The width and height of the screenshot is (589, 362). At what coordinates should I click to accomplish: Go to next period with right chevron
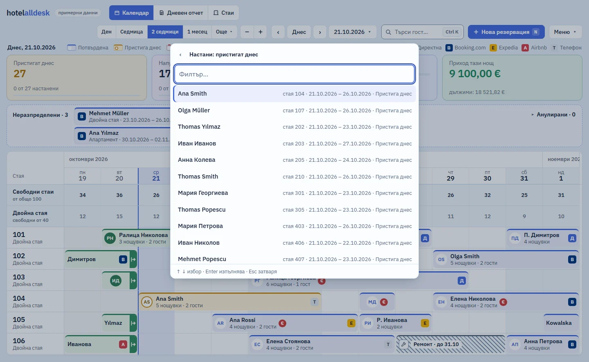(320, 32)
